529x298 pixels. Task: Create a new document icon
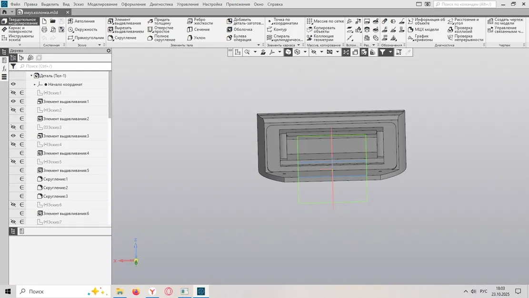point(44,21)
